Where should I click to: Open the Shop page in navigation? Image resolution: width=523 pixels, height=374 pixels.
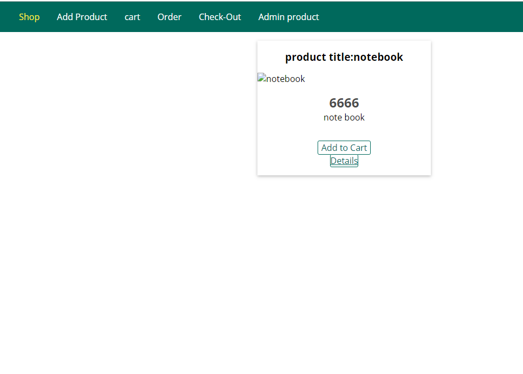click(29, 17)
